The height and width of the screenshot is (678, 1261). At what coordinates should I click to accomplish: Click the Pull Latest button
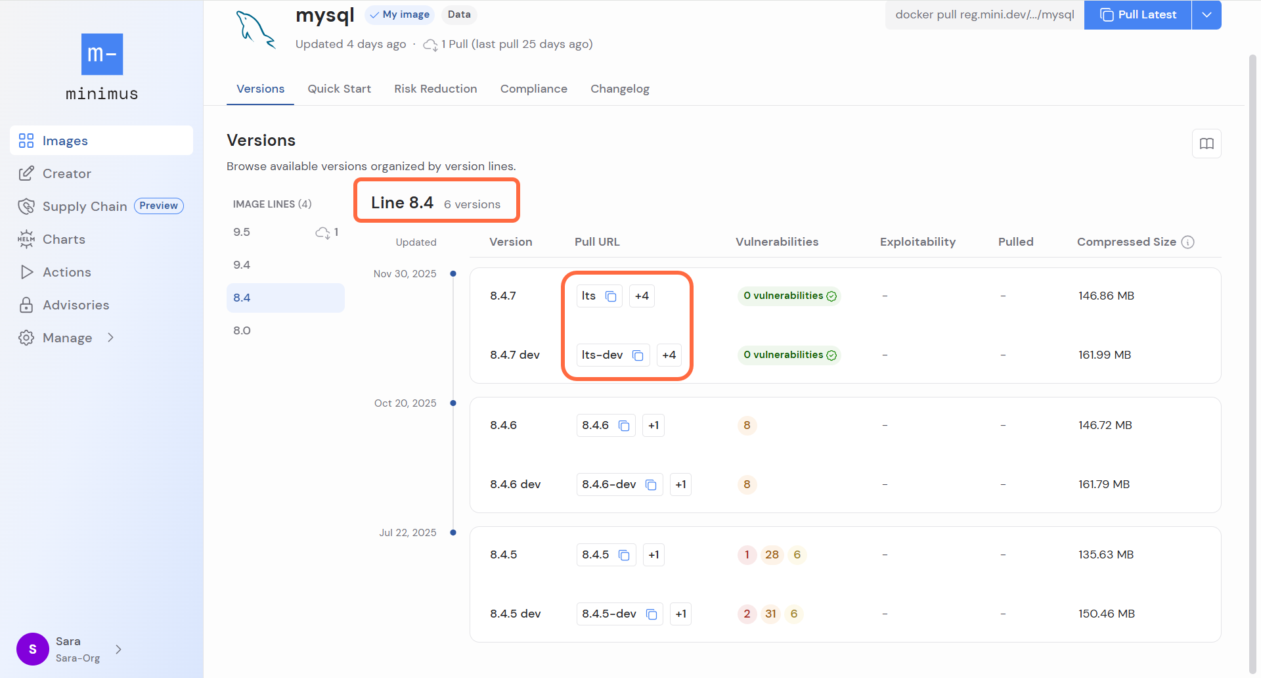click(x=1138, y=14)
